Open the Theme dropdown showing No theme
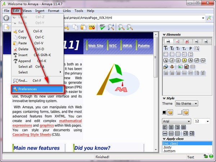The height and width of the screenshot is (162, 216). pyautogui.click(x=186, y=104)
